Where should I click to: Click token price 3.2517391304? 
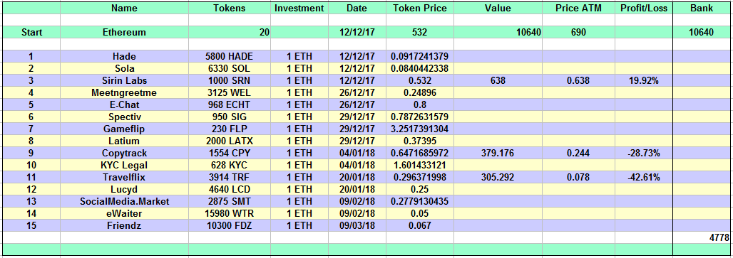click(420, 129)
